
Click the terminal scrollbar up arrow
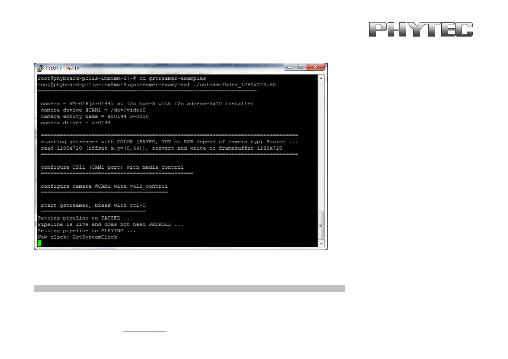point(321,78)
